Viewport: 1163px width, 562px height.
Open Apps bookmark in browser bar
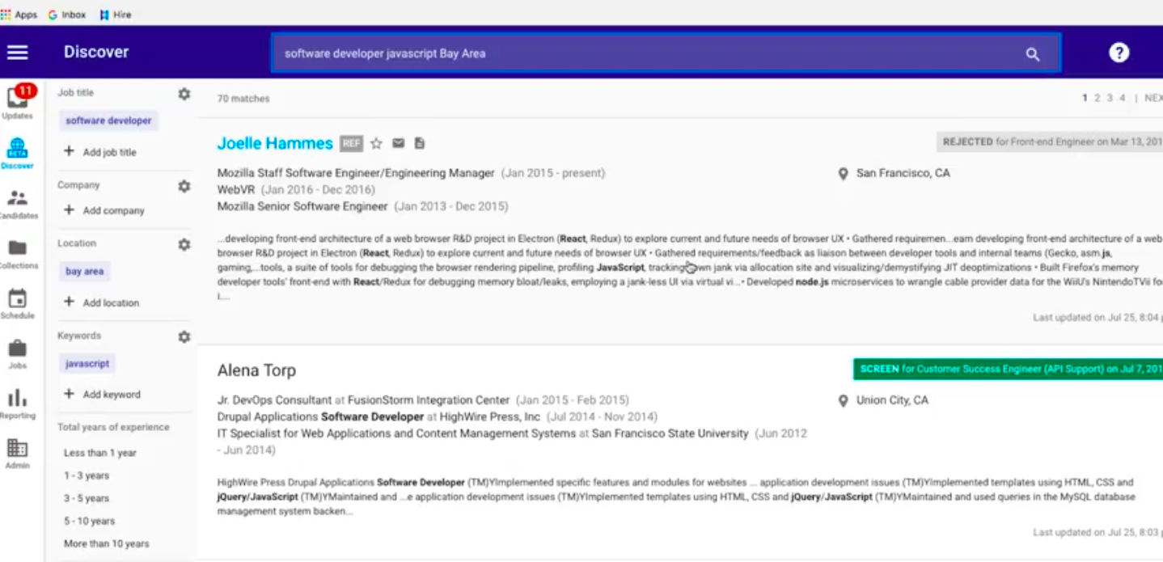click(x=19, y=15)
